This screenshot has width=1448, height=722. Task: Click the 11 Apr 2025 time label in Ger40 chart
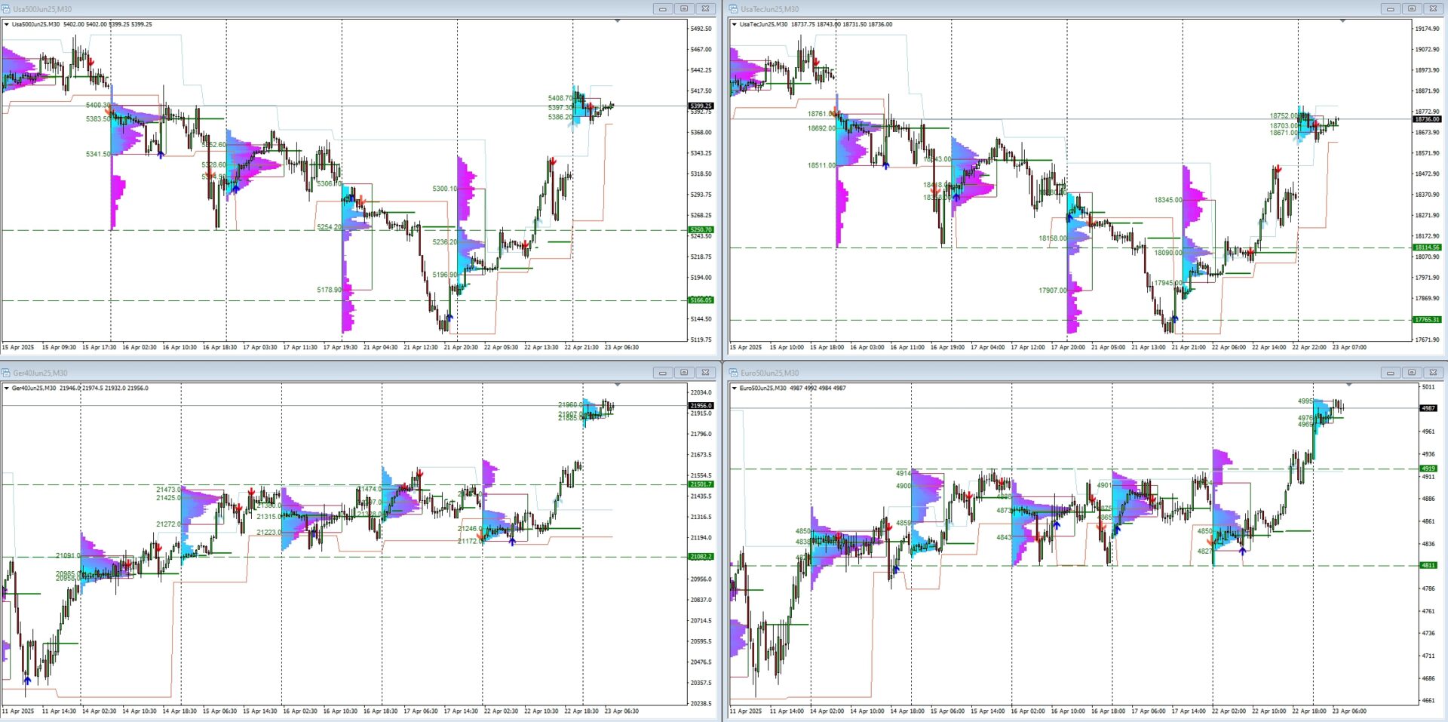click(x=18, y=711)
